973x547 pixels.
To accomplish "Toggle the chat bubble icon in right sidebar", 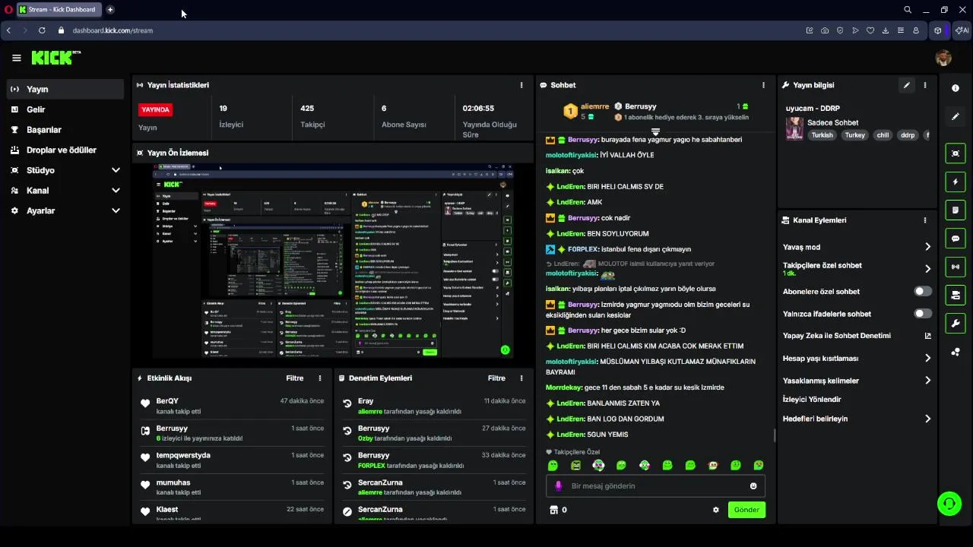I will click(x=956, y=239).
